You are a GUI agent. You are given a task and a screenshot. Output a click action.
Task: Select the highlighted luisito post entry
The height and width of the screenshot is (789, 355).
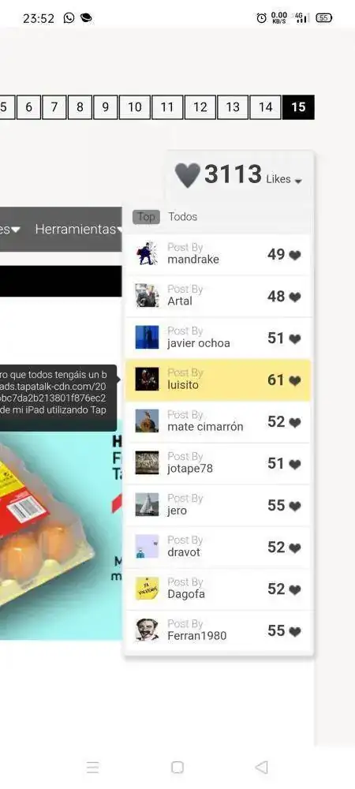click(x=218, y=380)
